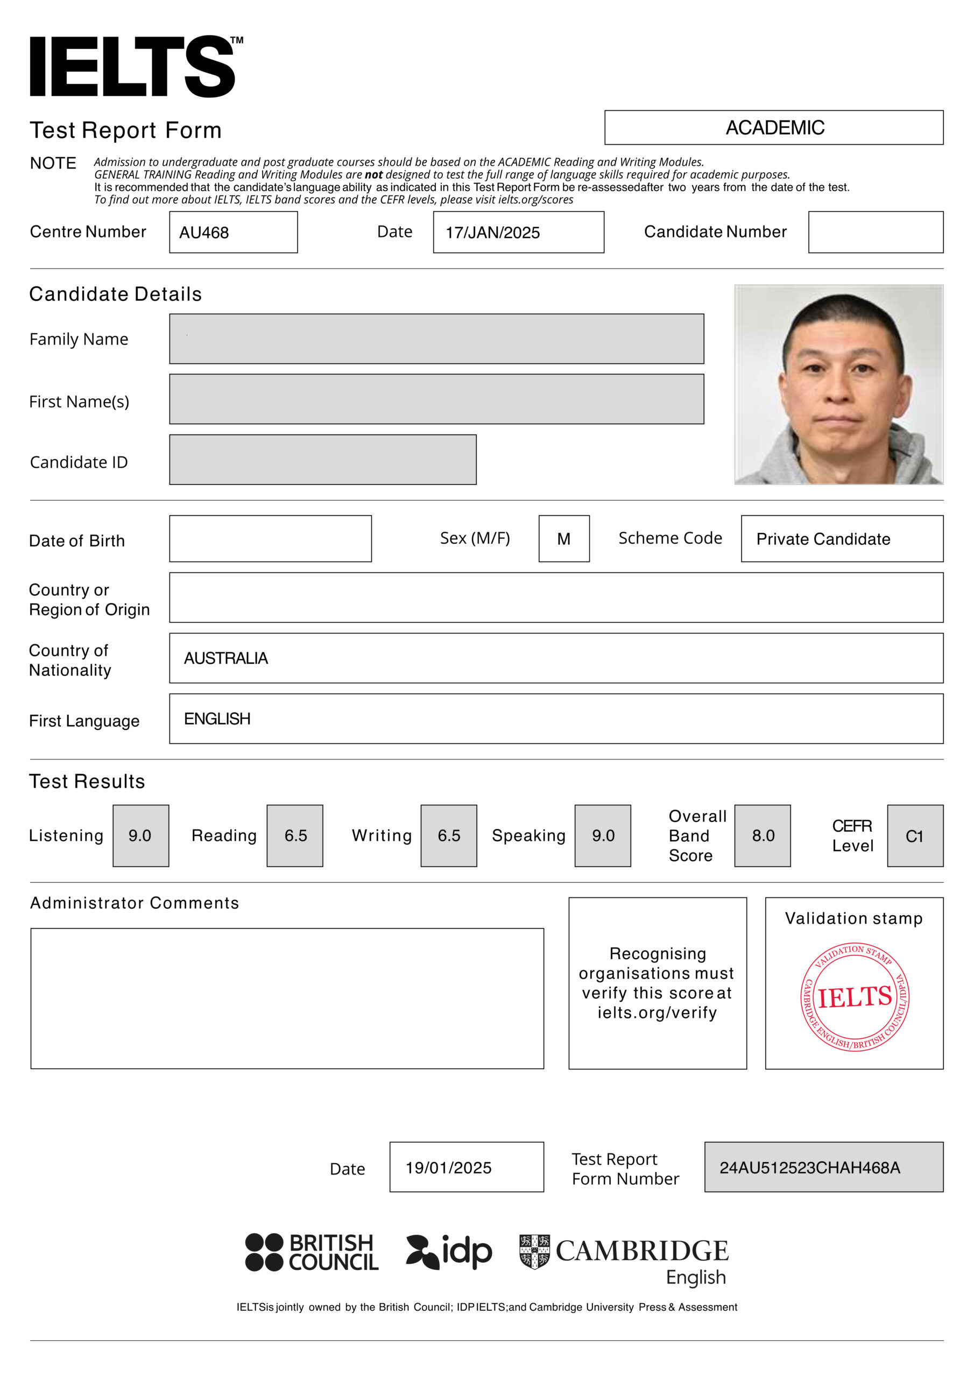Viewport: 974px width, 1378px height.
Task: Click the Date of Birth field
Action: point(270,538)
